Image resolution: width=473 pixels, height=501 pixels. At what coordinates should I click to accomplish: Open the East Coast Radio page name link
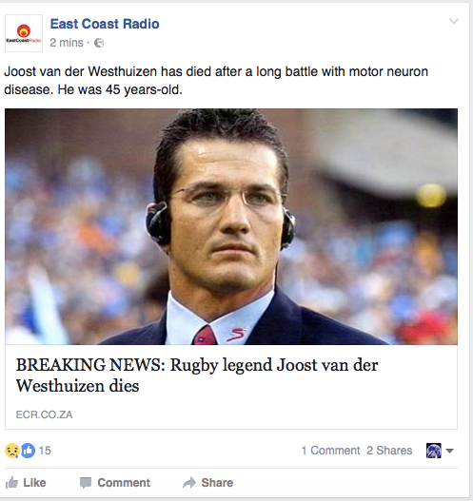pos(105,24)
